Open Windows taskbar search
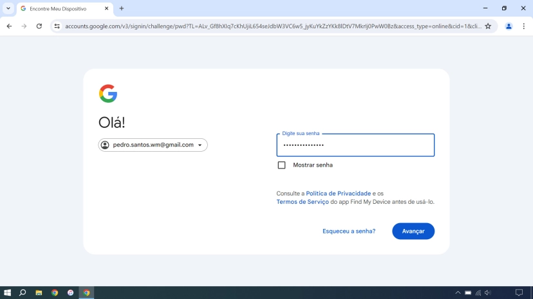This screenshot has width=533, height=299. tap(23, 293)
